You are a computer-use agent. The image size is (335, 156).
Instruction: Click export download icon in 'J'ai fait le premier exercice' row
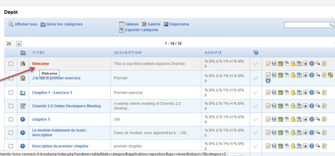click(299, 75)
